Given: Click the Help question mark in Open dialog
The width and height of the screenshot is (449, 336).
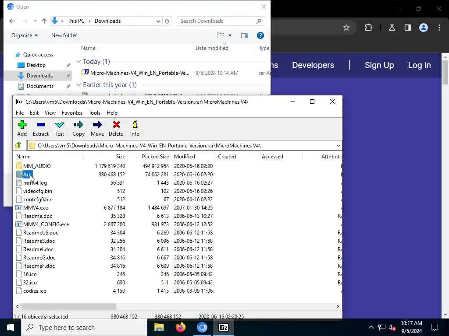Looking at the screenshot, I should point(260,35).
